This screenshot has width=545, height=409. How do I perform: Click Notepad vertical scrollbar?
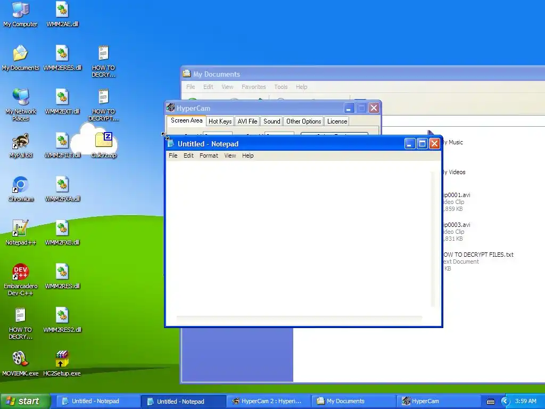[x=433, y=239]
